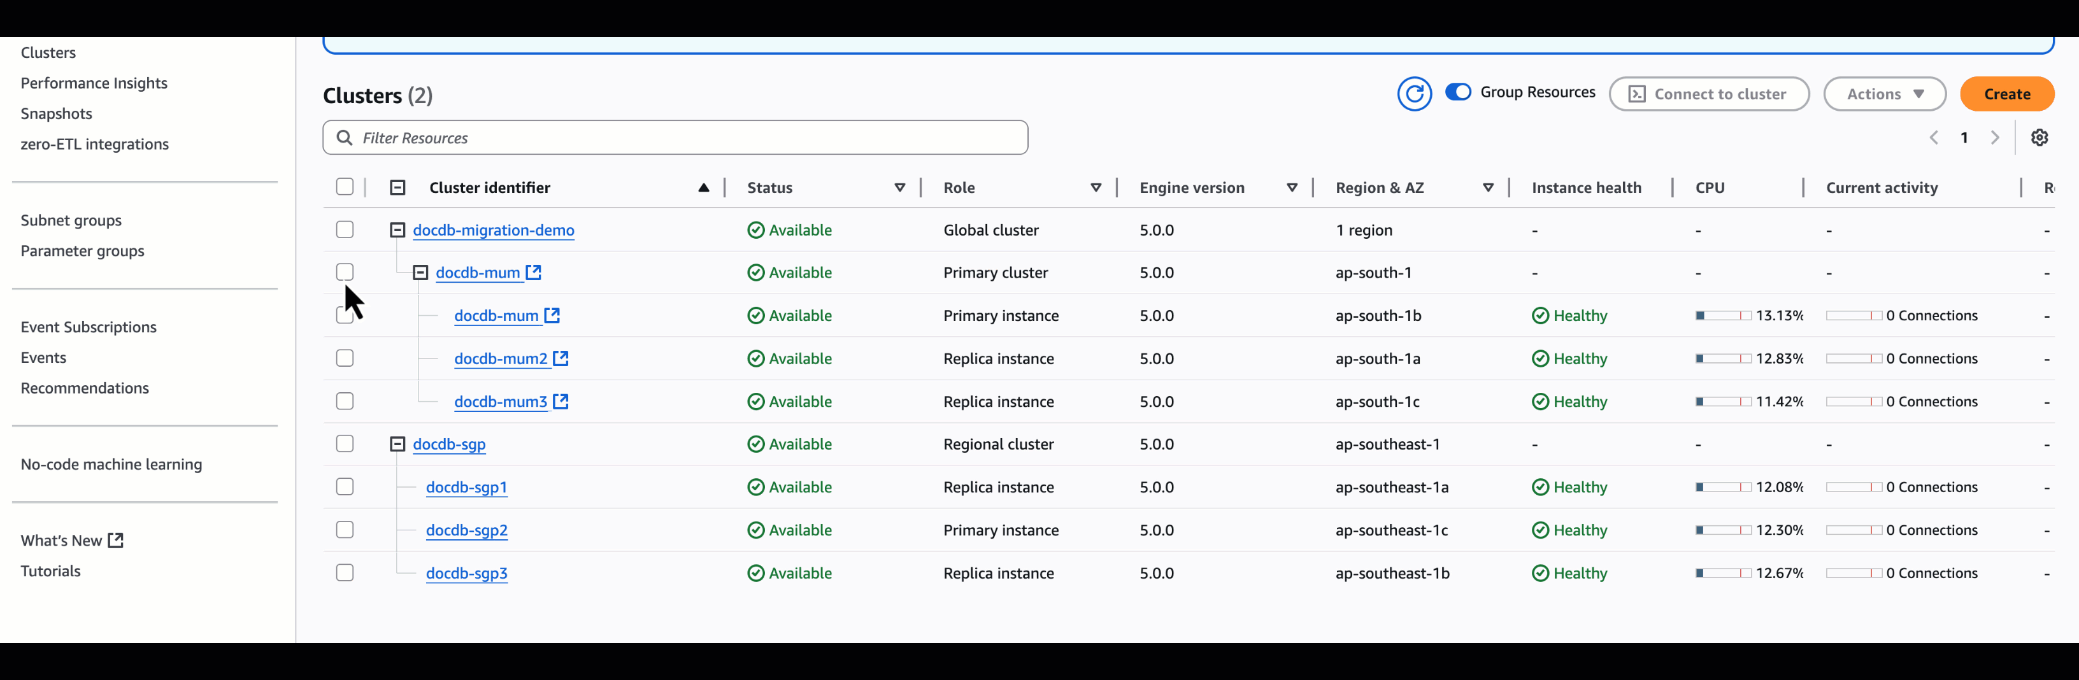The image size is (2079, 680).
Task: Open Performance Insights in the sidebar
Action: (x=94, y=83)
